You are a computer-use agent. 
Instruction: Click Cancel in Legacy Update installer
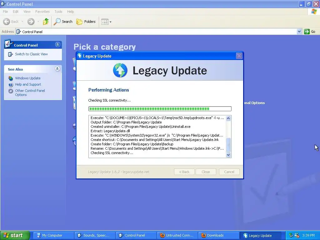coord(229,172)
